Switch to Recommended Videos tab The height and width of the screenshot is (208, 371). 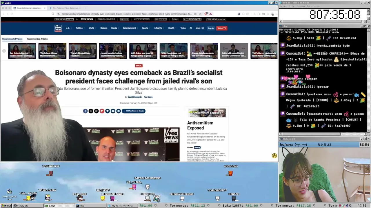pos(12,39)
